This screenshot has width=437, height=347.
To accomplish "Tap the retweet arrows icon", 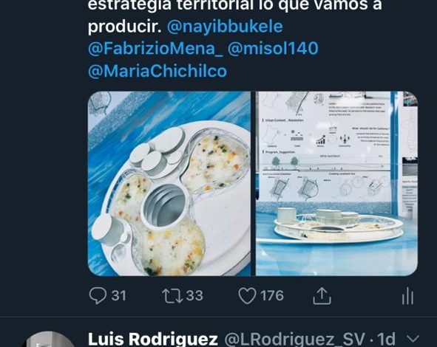I will [172, 295].
